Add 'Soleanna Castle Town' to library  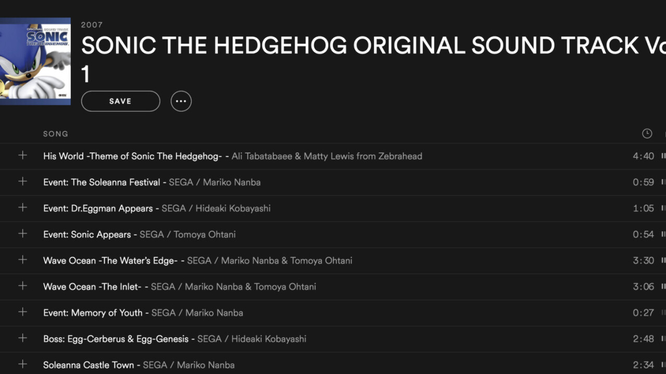point(22,364)
